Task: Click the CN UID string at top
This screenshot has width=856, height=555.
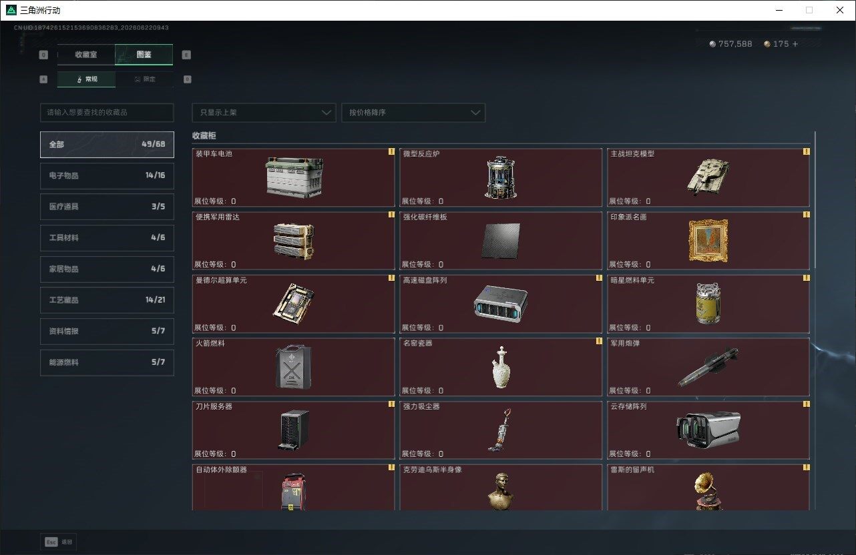Action: (x=91, y=27)
